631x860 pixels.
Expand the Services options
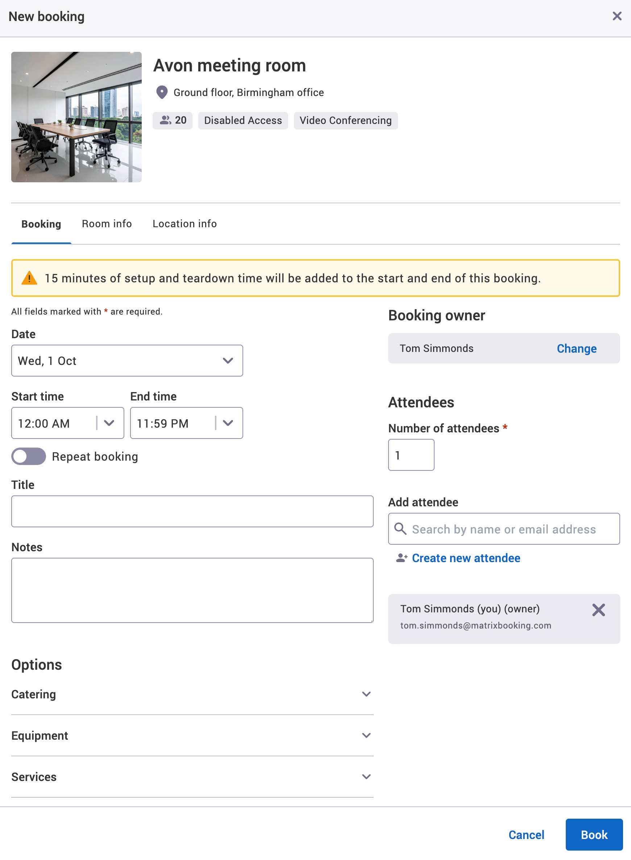(x=366, y=776)
